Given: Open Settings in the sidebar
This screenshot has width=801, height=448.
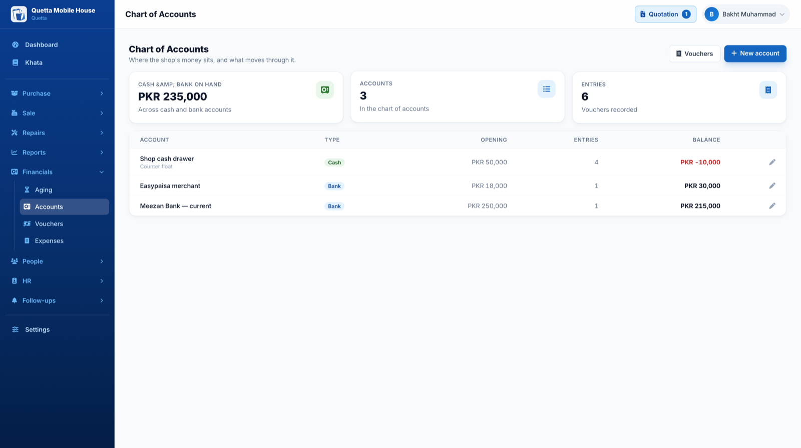Looking at the screenshot, I should (57, 329).
